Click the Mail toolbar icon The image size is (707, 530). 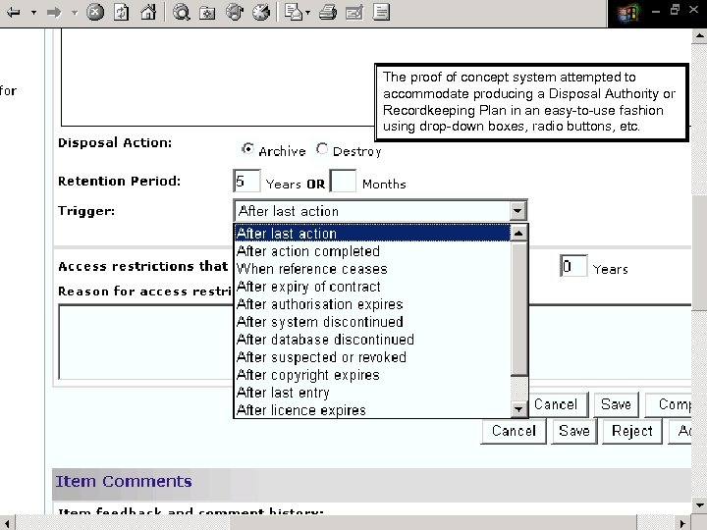[x=294, y=12]
